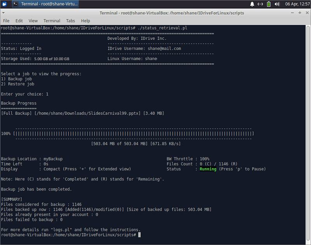Click 'Select a job to view the progress:'
Image resolution: width=311 pixels, height=245 pixels.
point(41,74)
